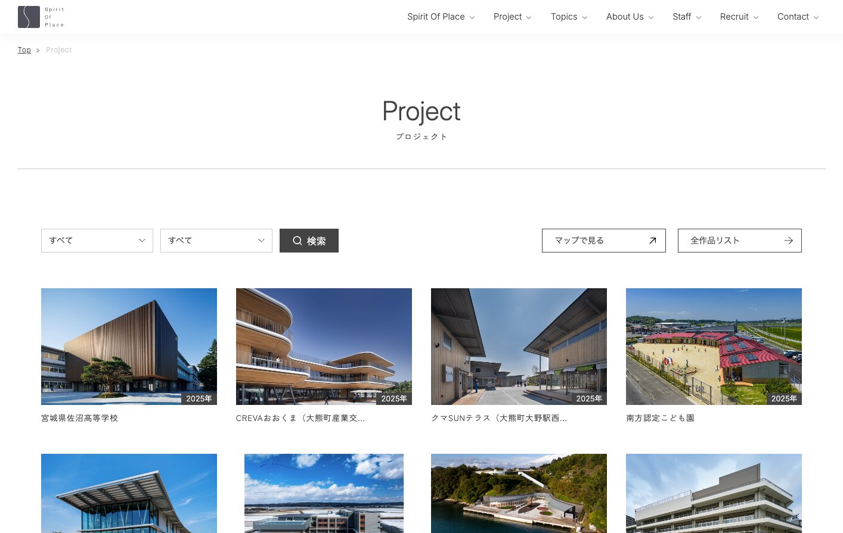Open the クマSUNテラス project thumbnail
This screenshot has height=533, width=843.
pyautogui.click(x=519, y=346)
